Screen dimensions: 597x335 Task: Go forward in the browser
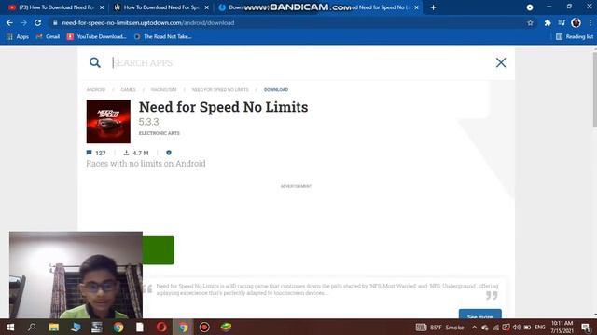[x=23, y=22]
